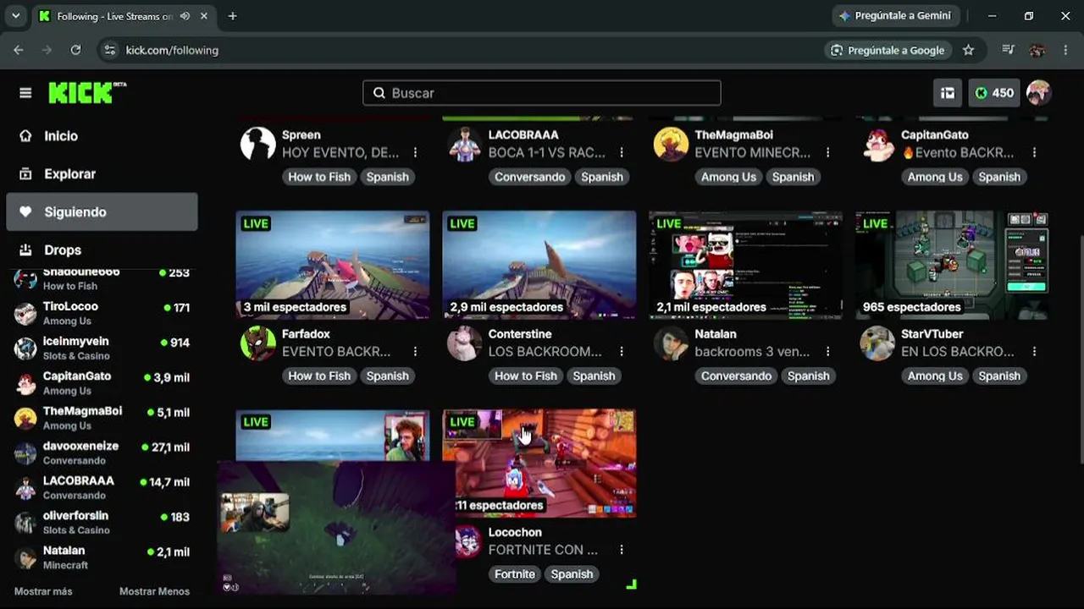Click Conterstine channel avatar
Screen dimensions: 1084x609
[x=464, y=343]
